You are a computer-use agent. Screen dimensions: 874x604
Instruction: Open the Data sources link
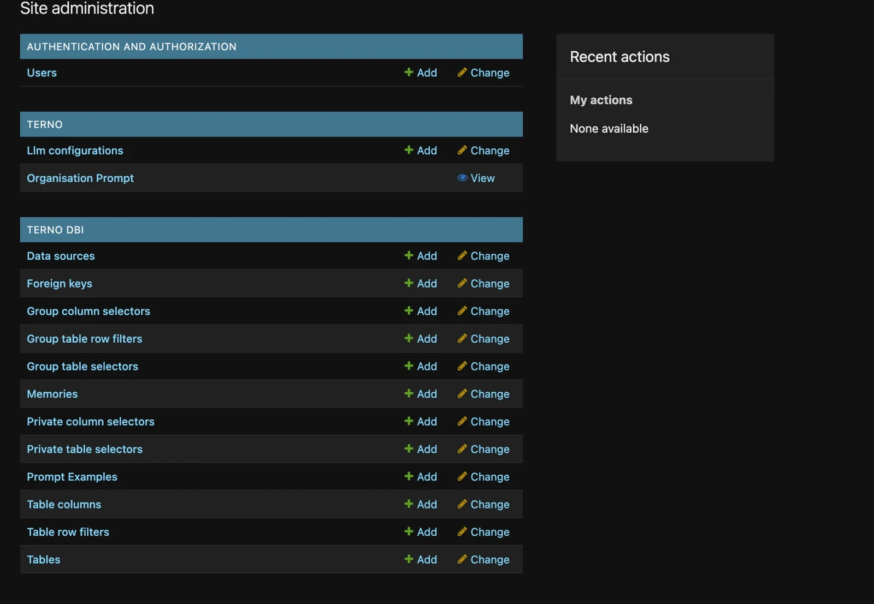click(x=61, y=256)
